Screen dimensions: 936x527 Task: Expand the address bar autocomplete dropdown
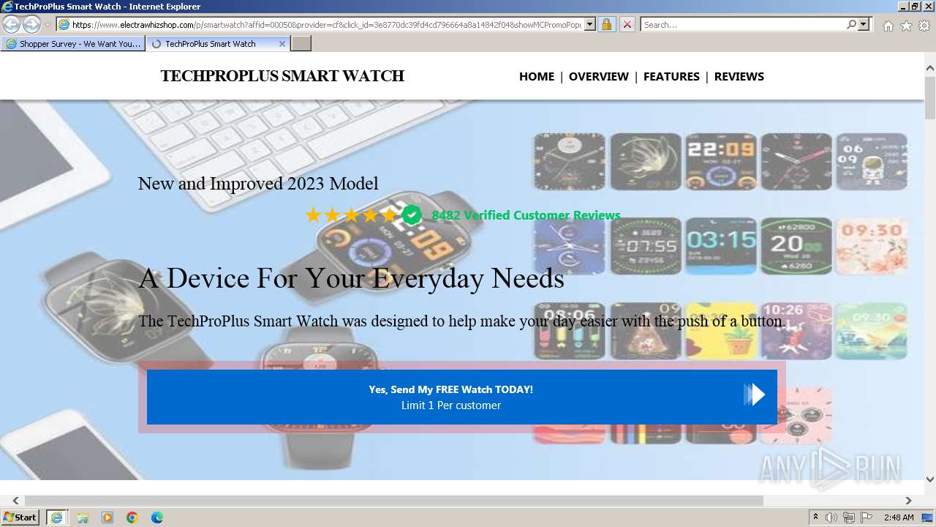click(590, 24)
